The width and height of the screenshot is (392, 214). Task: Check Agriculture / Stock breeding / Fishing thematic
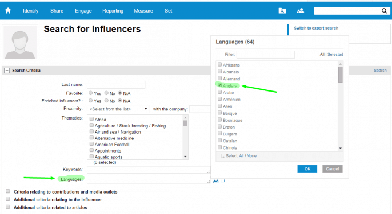coord(91,125)
